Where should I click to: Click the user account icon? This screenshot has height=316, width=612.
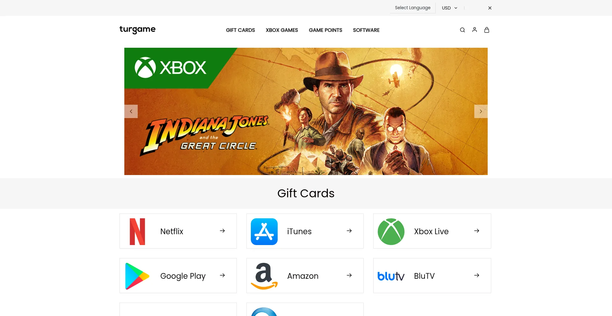[474, 30]
